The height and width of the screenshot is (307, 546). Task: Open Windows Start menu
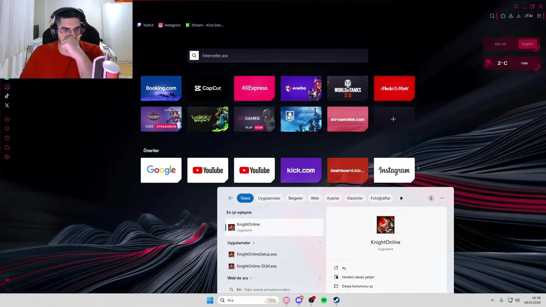pos(210,300)
